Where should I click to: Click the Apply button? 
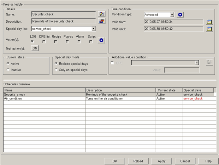coord(161,161)
